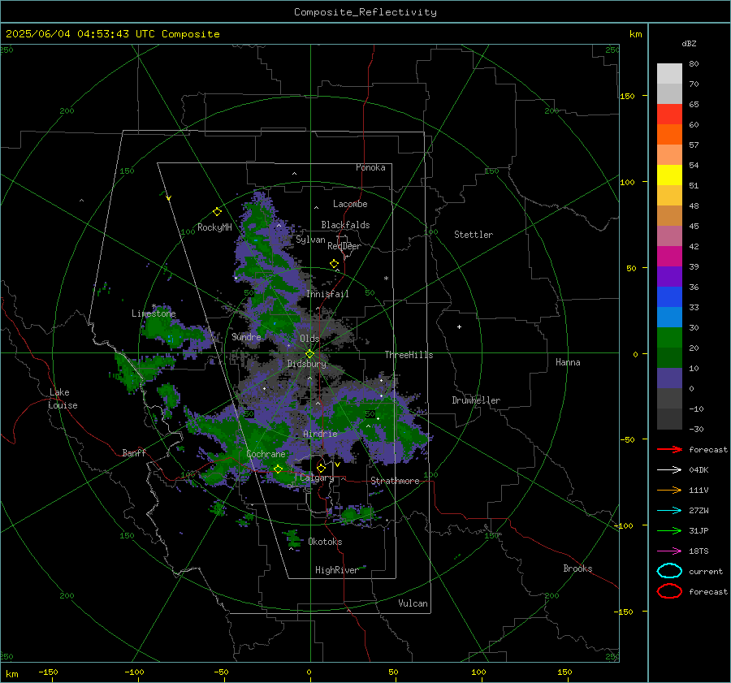Screen dimensions: 731x683
Task: Click the yellow radar-site diamond at map center
Action: pos(309,354)
